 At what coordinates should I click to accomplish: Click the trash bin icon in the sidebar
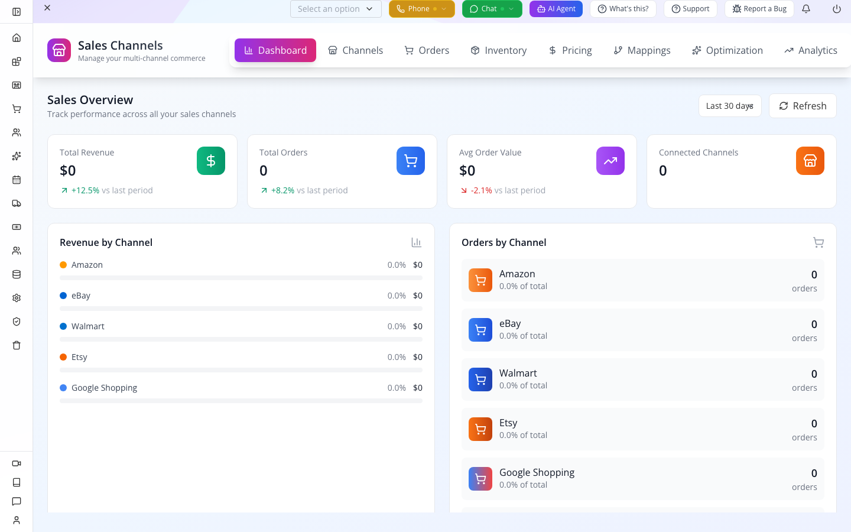tap(17, 345)
